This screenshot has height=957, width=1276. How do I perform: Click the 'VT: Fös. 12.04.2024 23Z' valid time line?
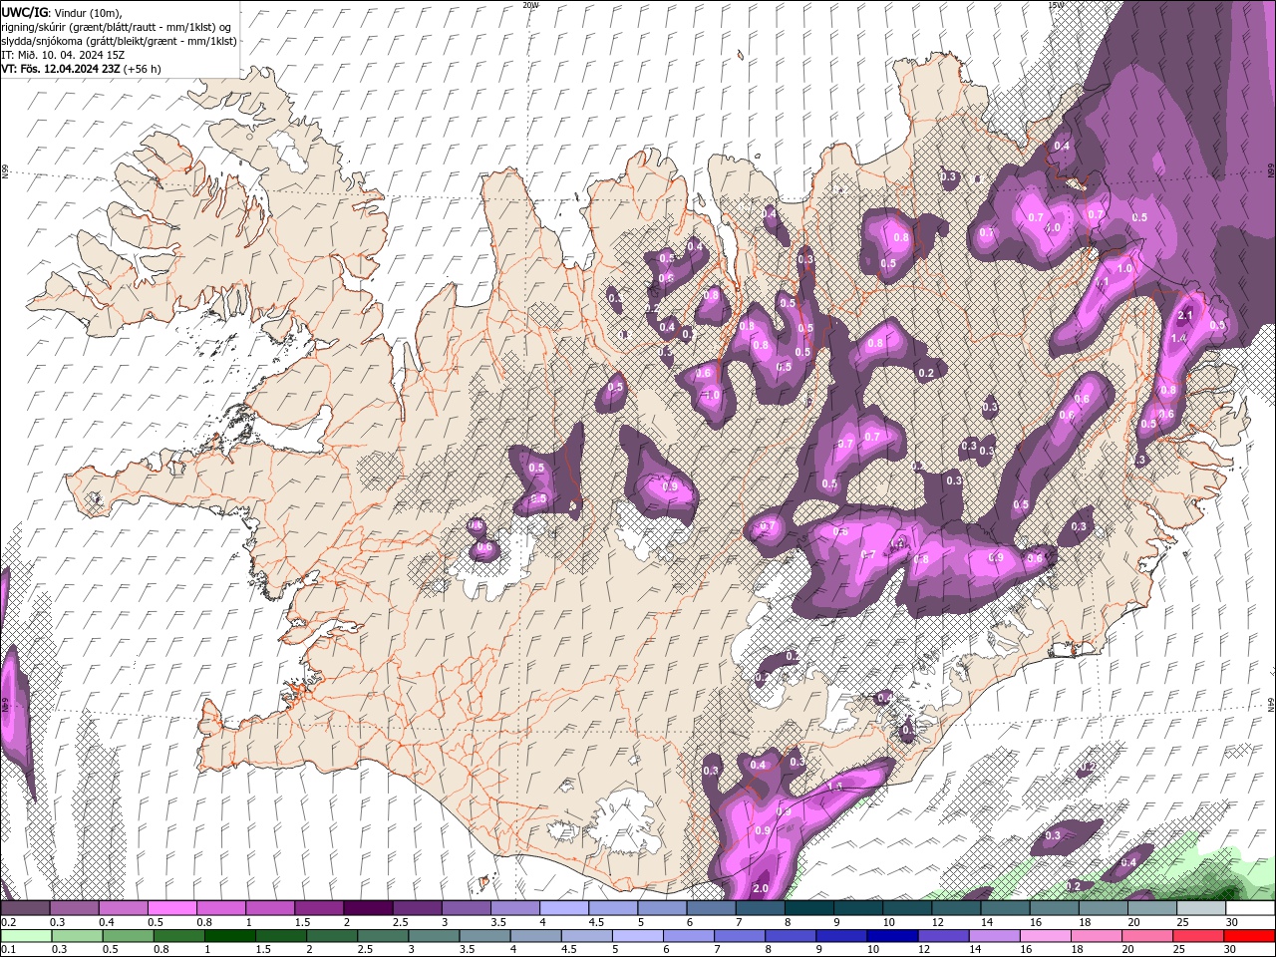pyautogui.click(x=60, y=69)
